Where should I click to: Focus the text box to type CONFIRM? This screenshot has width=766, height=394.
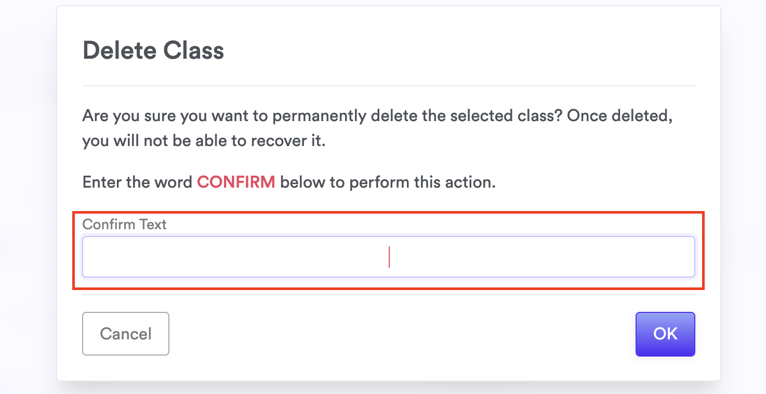pyautogui.click(x=388, y=257)
